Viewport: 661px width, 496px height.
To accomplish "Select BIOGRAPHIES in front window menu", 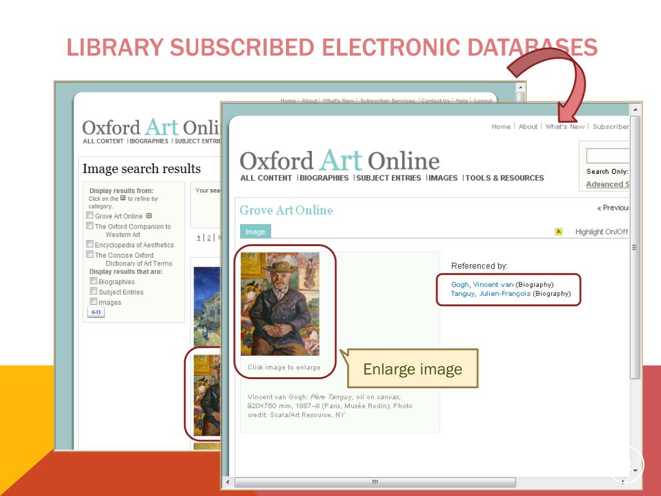I will pyautogui.click(x=324, y=178).
